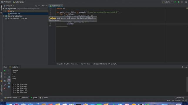This screenshot has width=188, height=105.
Task: Click the Restore Layout icon in Run panel
Action: [5, 81]
